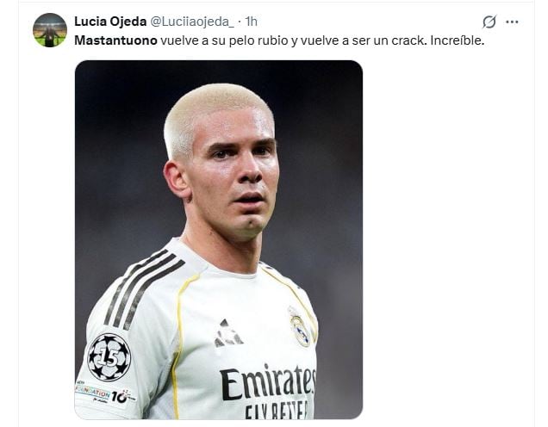
Task: Click the bold Mastantuono keyword
Action: pos(115,40)
